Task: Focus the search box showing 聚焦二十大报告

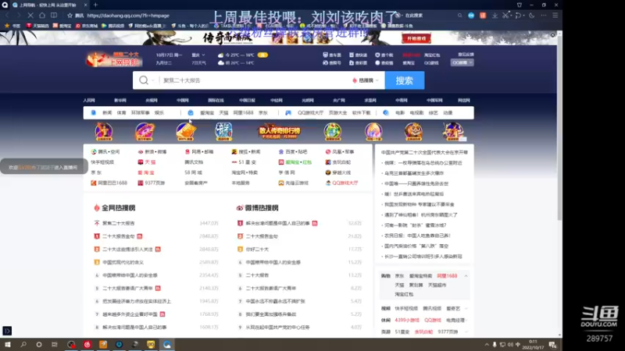Action: coord(255,80)
